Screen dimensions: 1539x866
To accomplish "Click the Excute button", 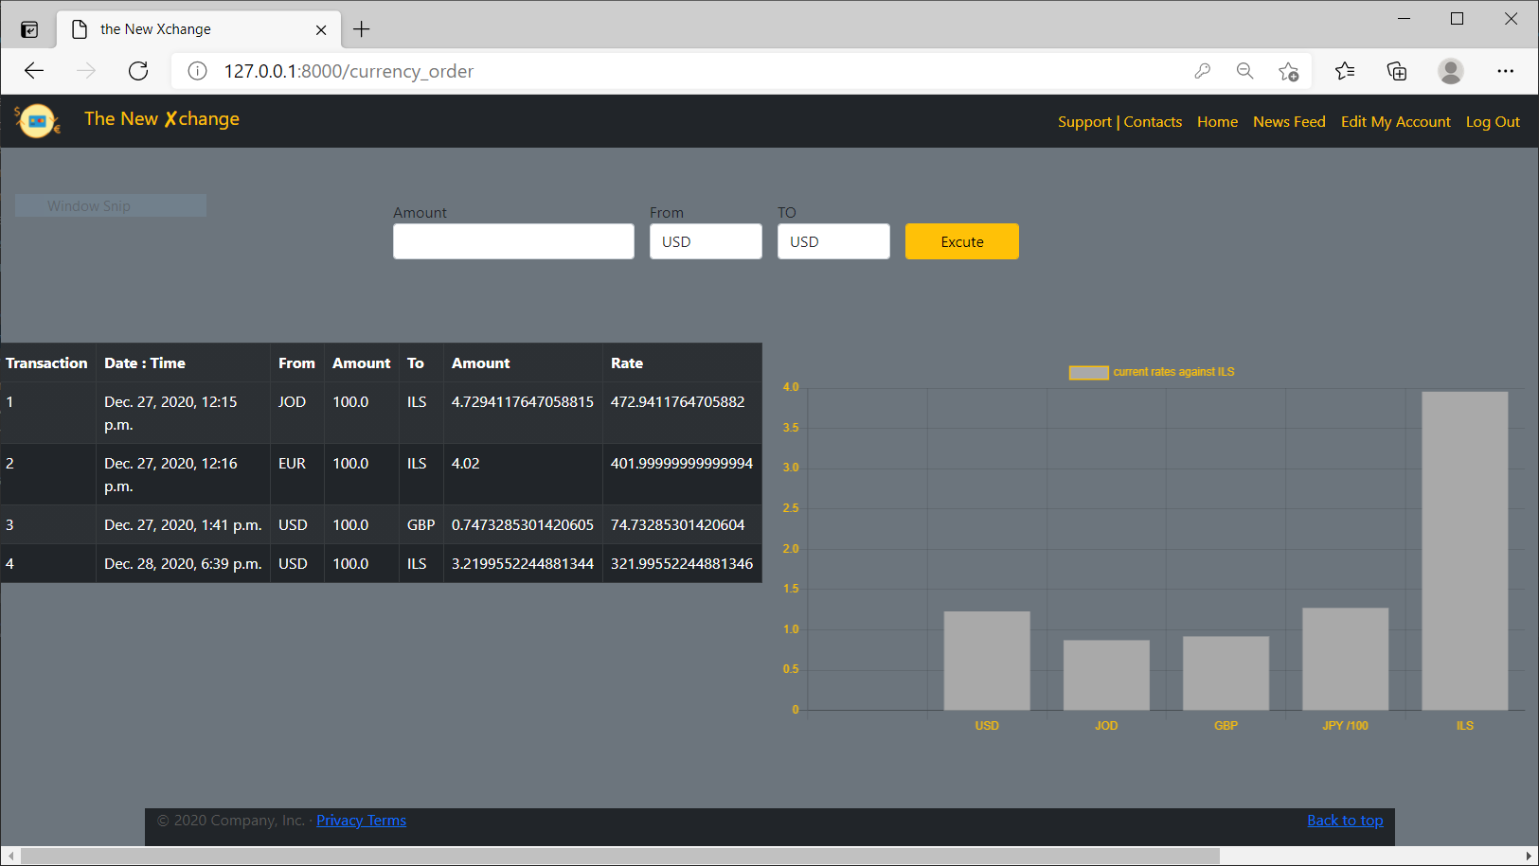I will 962,241.
